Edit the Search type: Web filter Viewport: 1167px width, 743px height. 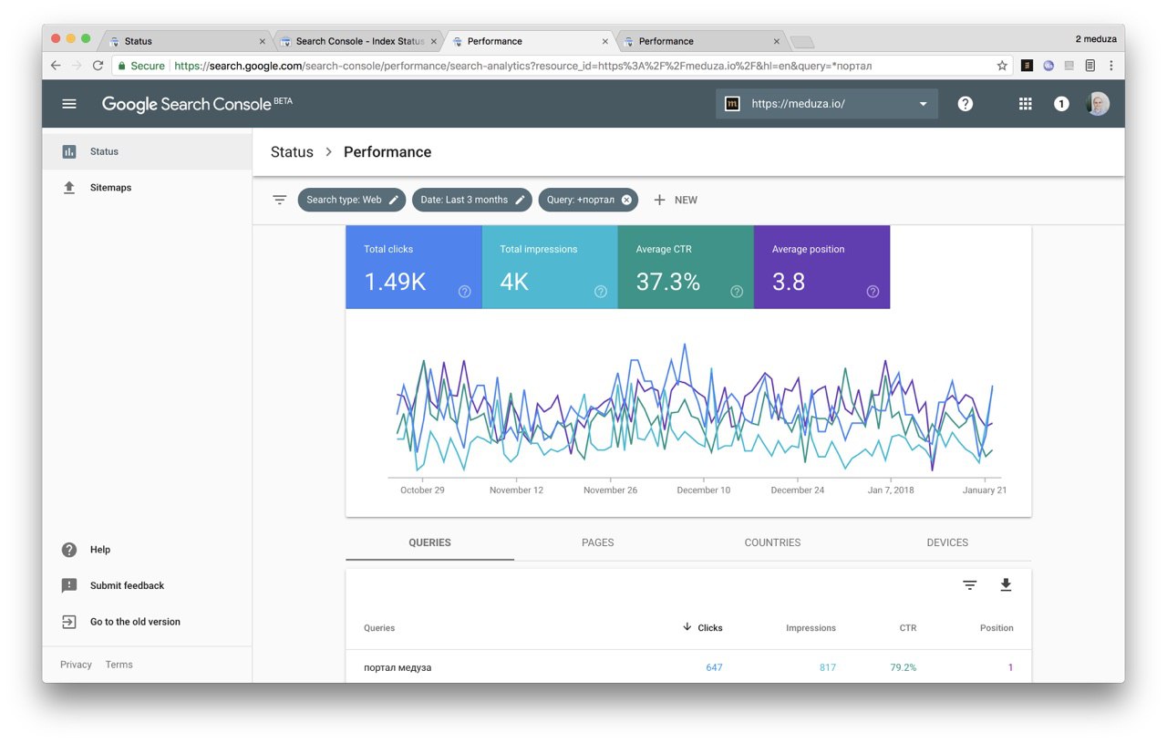(x=351, y=200)
